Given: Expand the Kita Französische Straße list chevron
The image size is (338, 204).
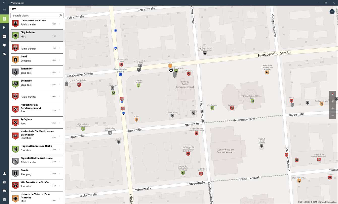Looking at the screenshot, I should point(60,186).
